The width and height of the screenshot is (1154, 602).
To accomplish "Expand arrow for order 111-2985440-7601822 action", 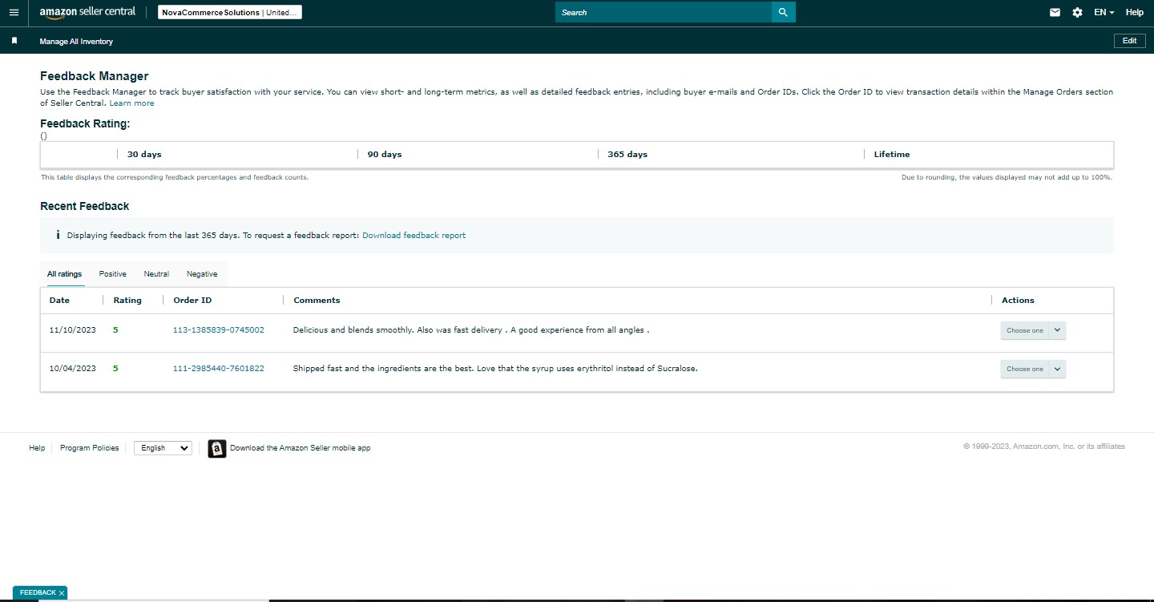I will (x=1058, y=369).
